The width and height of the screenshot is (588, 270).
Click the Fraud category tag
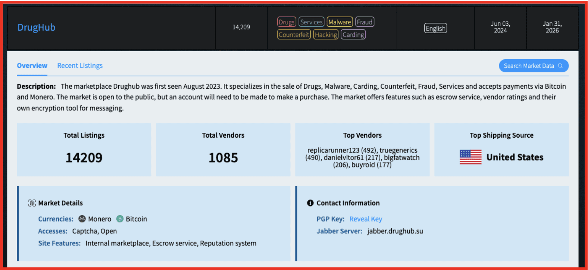coord(365,22)
